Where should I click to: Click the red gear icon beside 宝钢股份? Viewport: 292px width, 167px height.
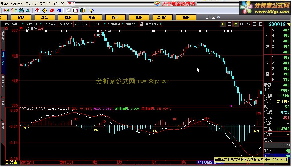(x=21, y=28)
